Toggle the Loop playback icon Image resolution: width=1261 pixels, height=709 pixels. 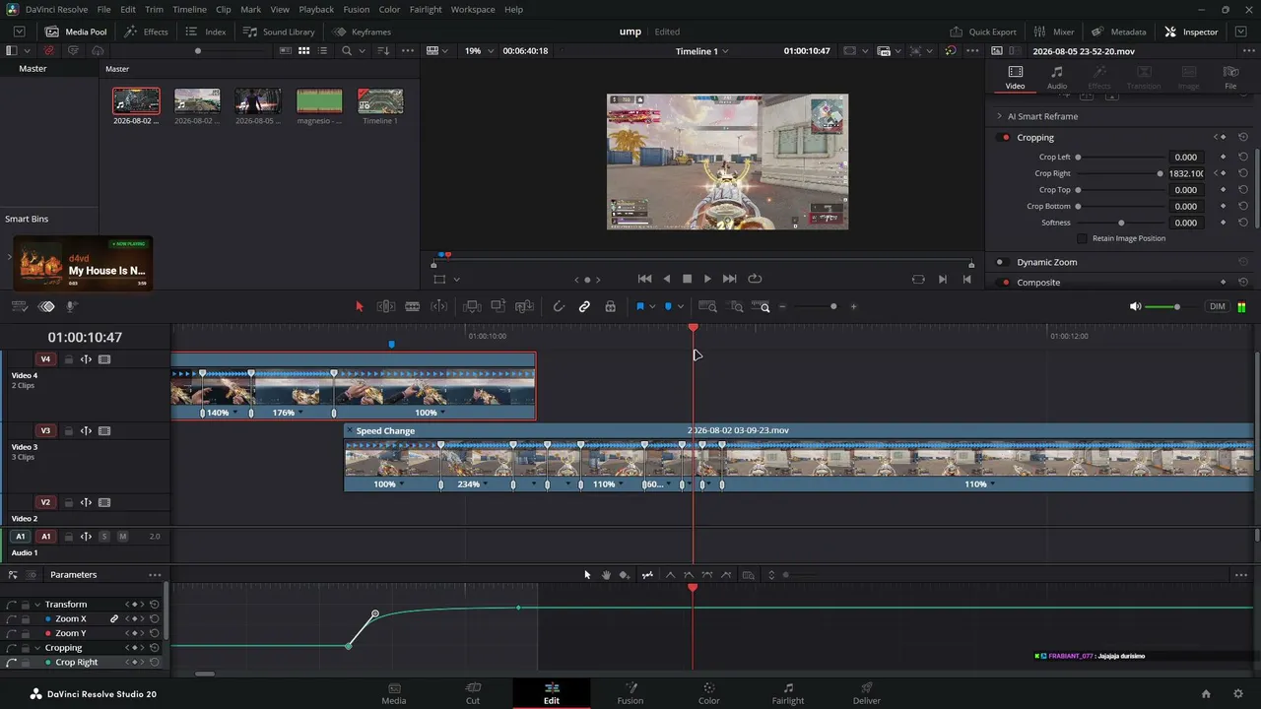pyautogui.click(x=755, y=279)
